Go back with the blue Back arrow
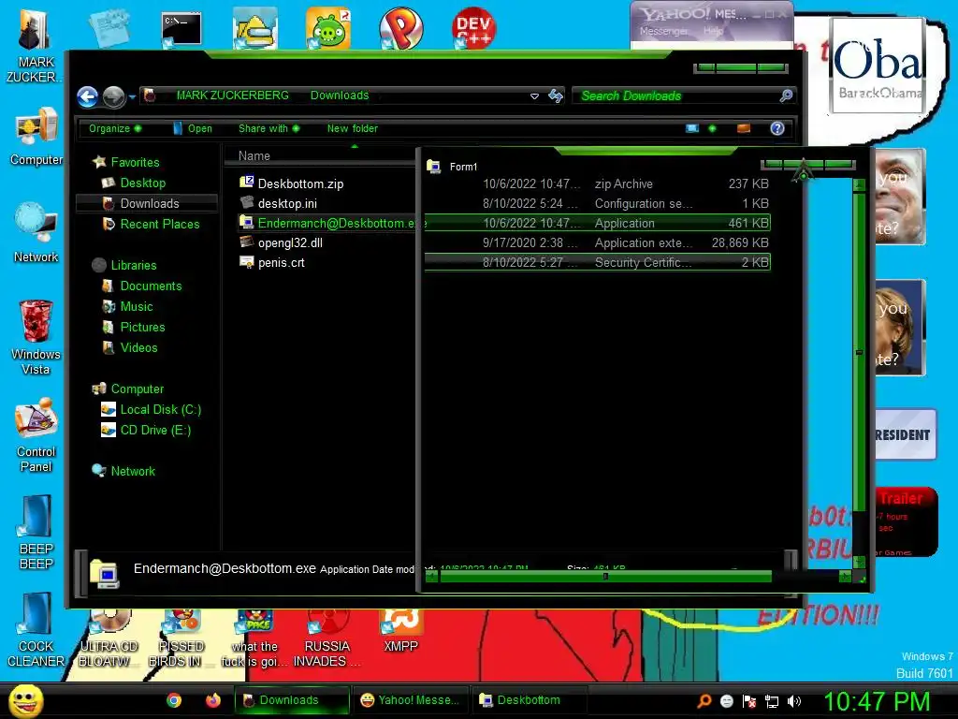The width and height of the screenshot is (958, 719). [87, 96]
